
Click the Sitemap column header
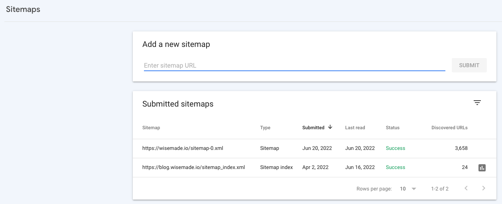click(151, 128)
